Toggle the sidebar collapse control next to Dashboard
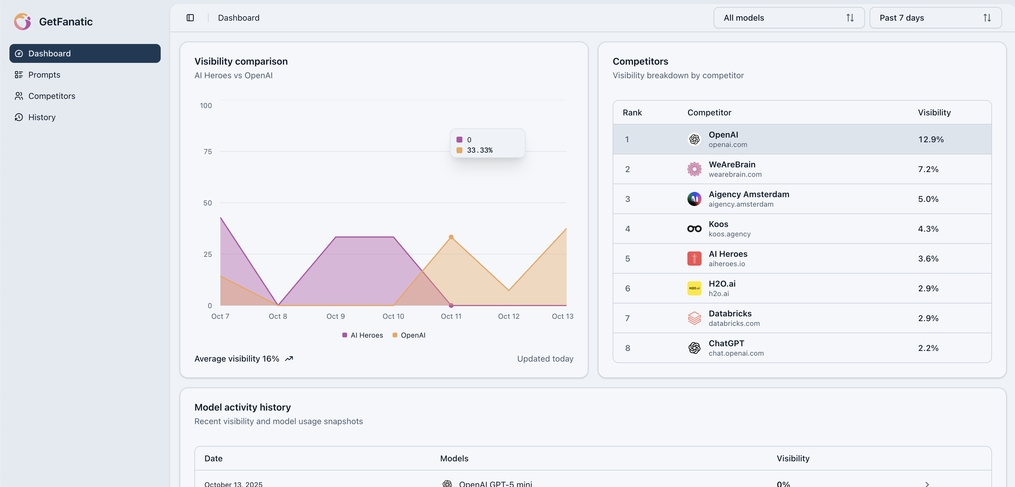Viewport: 1015px width, 487px height. [x=190, y=18]
